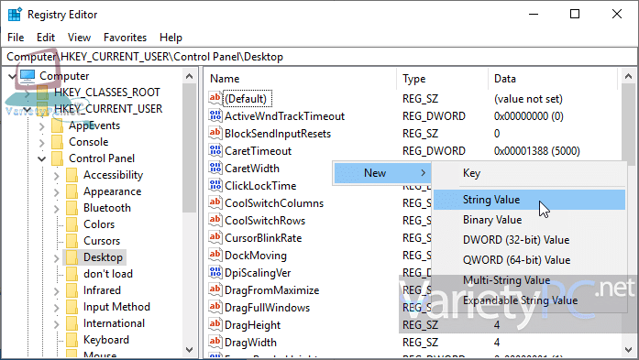Create a new QWORD (64-bit) Value
Image resolution: width=639 pixels, height=360 pixels.
click(529, 260)
